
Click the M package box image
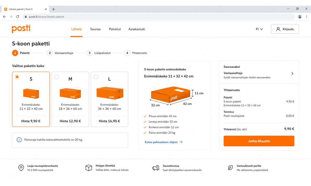pyautogui.click(x=70, y=93)
